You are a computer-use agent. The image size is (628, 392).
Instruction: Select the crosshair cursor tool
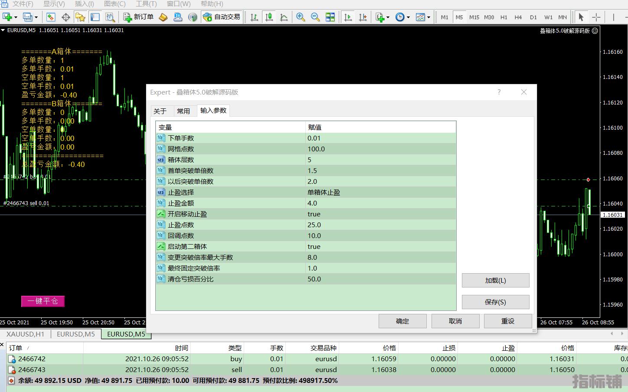pyautogui.click(x=596, y=17)
